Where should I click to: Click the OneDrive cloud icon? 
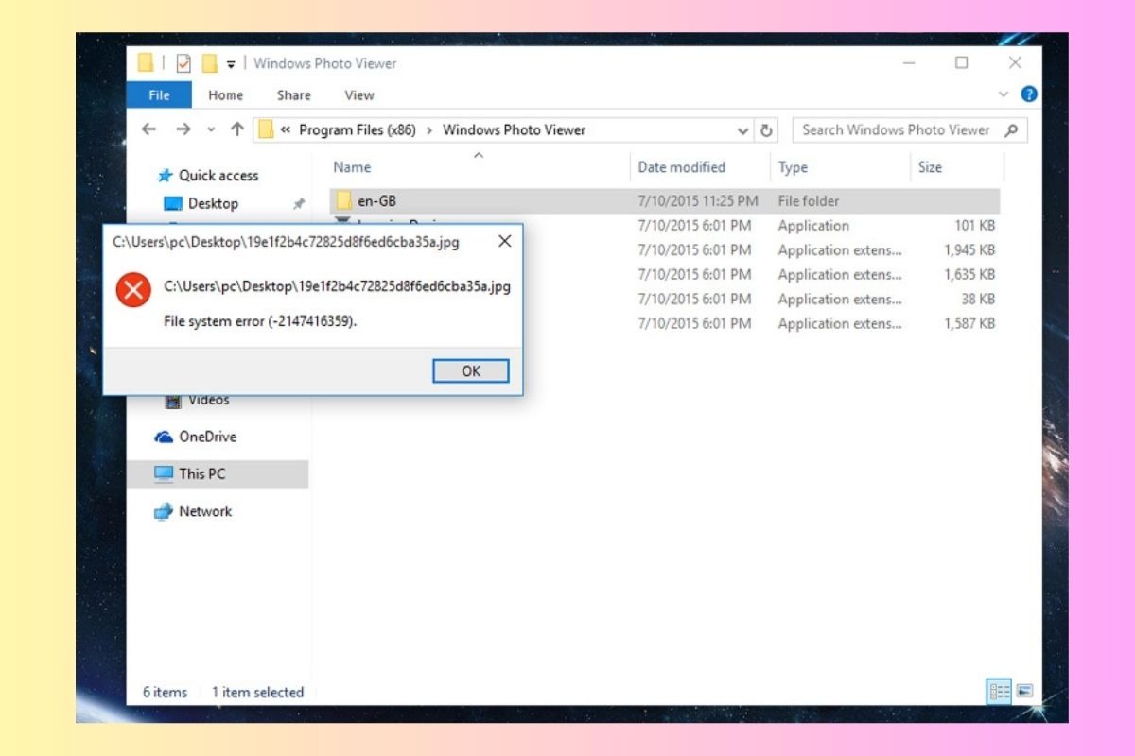coord(163,437)
